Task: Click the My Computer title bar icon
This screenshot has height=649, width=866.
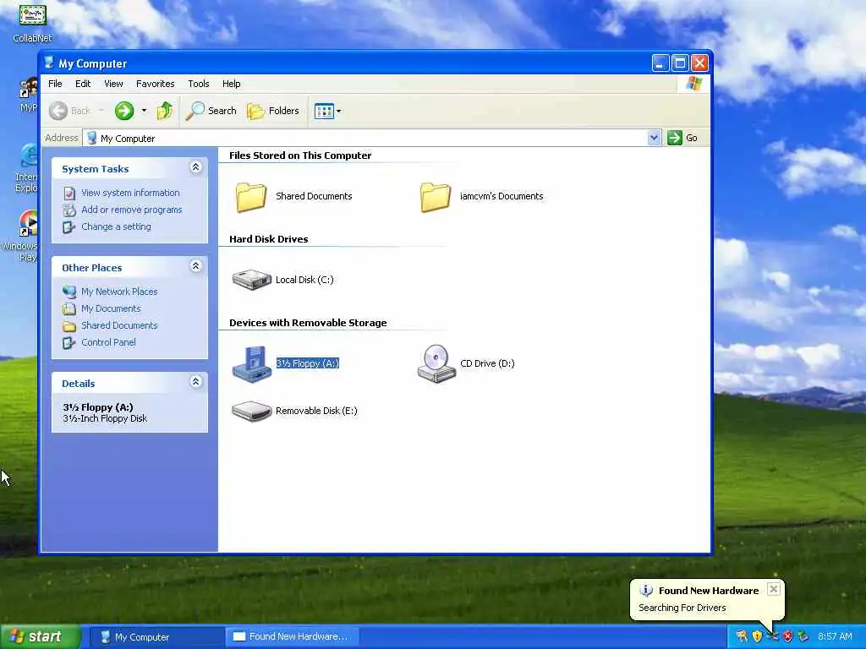Action: (49, 63)
